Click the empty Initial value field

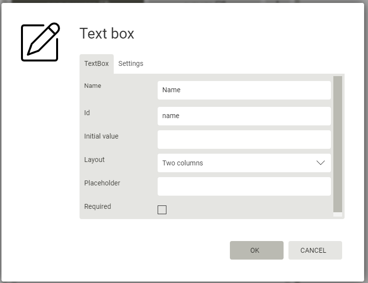click(244, 140)
